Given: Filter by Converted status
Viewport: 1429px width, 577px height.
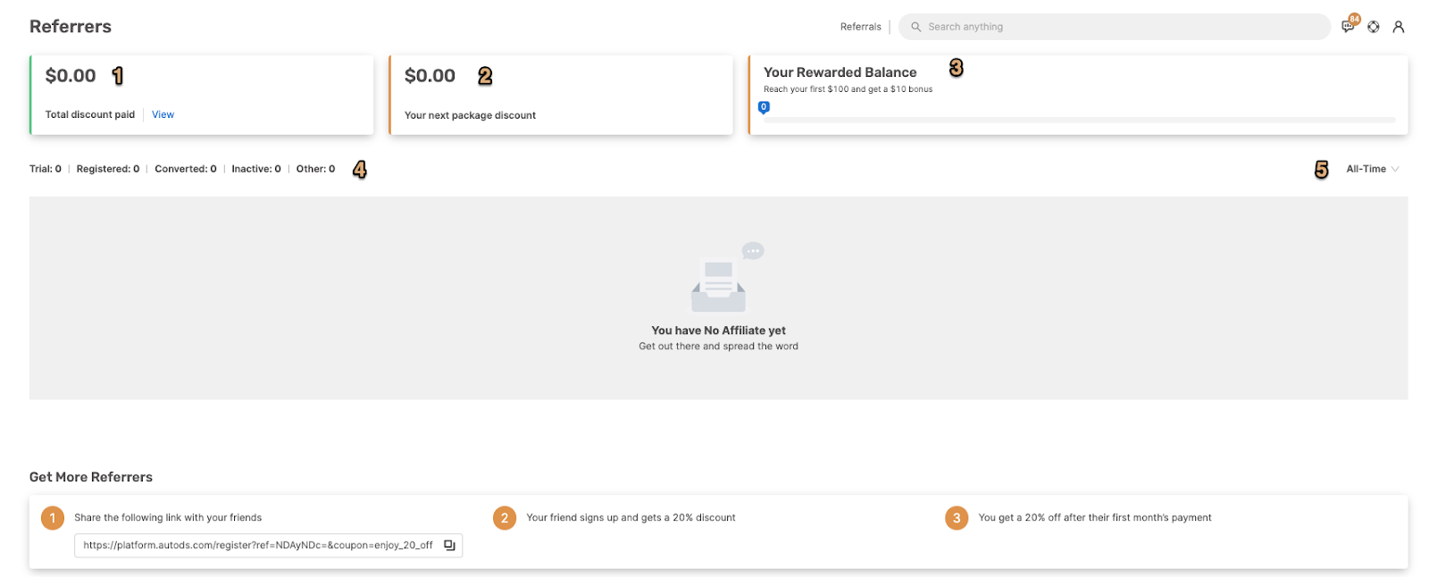Looking at the screenshot, I should pos(186,169).
